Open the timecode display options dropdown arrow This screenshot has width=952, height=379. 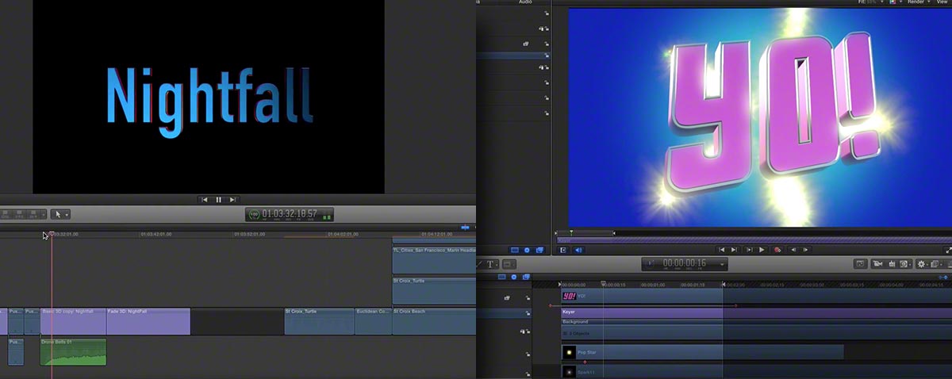pos(722,264)
